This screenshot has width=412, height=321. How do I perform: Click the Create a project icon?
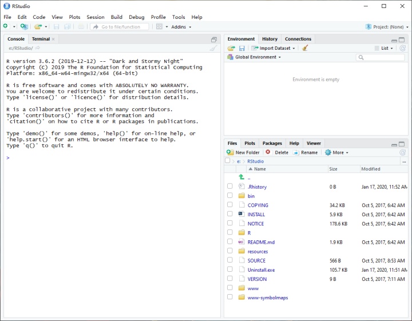pyautogui.click(x=24, y=26)
